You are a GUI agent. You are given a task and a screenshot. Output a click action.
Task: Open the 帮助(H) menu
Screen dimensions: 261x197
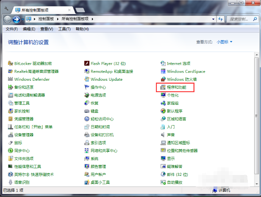[x=82, y=29]
